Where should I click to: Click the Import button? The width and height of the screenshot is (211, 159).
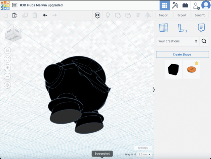[x=164, y=15]
